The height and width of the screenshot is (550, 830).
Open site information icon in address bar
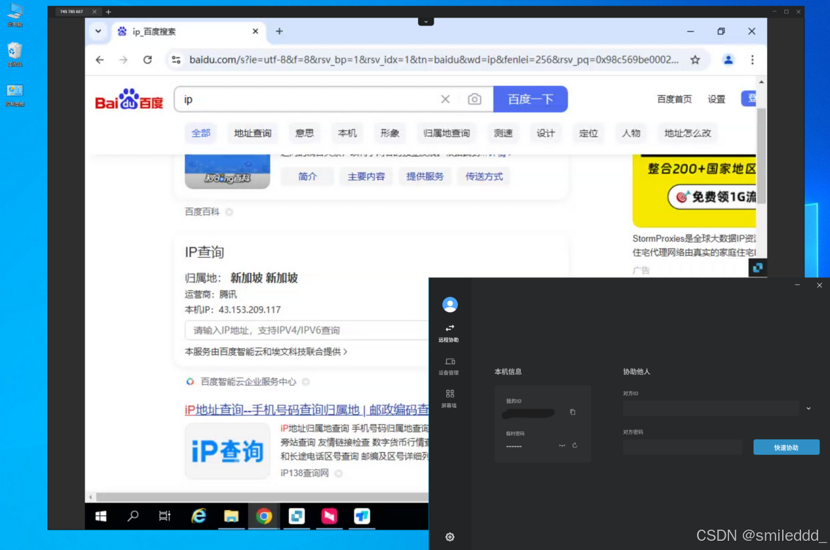point(176,60)
